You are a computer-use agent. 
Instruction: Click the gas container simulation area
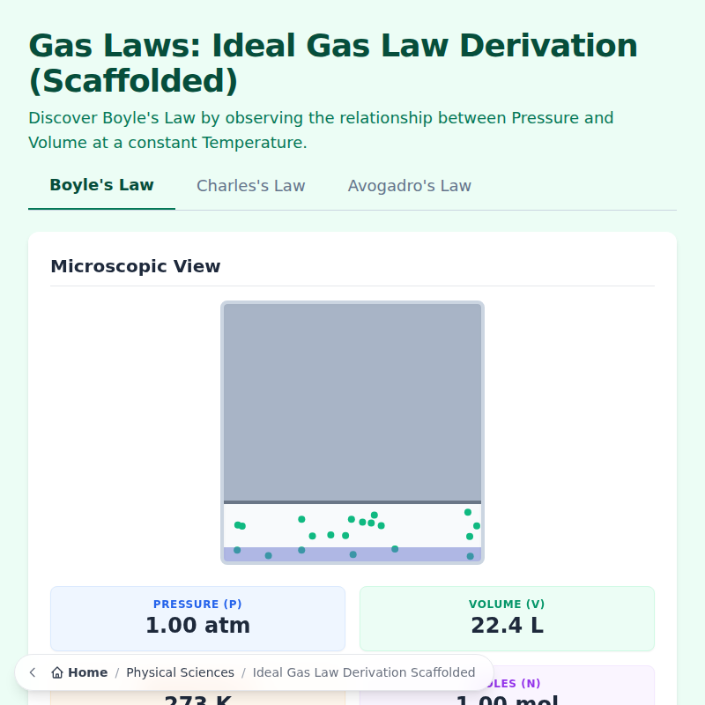click(352, 432)
